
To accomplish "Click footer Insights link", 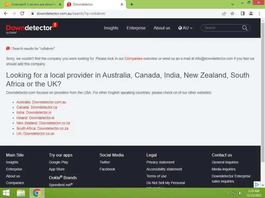I will pyautogui.click(x=12, y=162).
